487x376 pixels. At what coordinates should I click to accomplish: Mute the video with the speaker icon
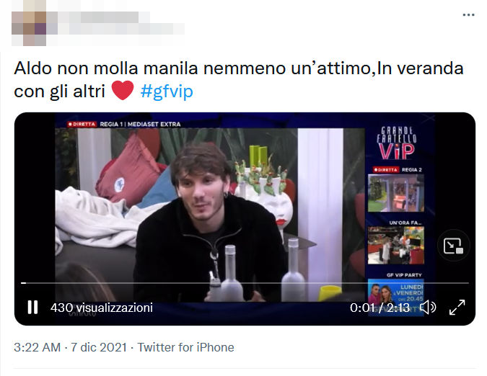coord(428,308)
